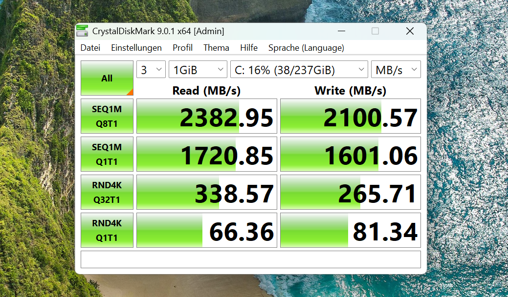Click the CrystalDiskMark app icon in title bar

[82, 31]
